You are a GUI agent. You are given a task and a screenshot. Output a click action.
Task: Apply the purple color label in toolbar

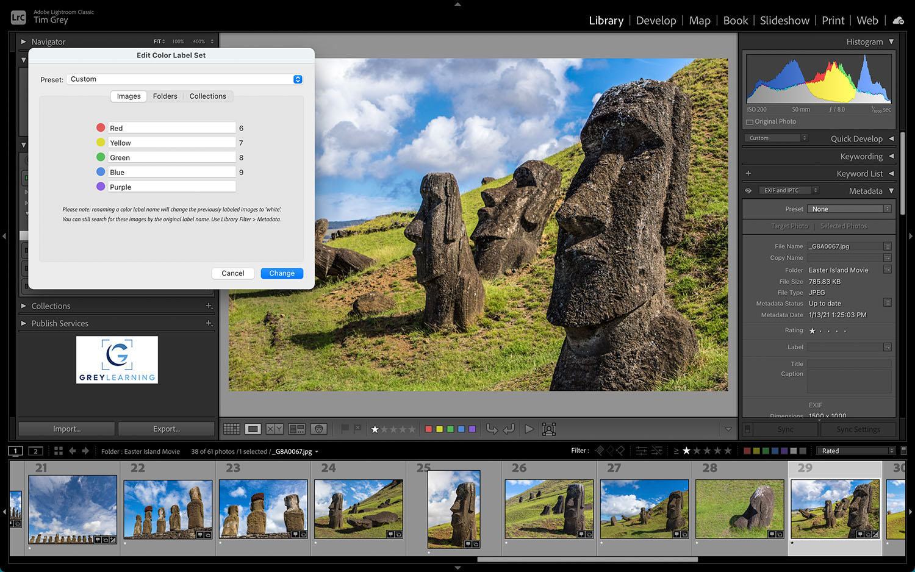(472, 429)
